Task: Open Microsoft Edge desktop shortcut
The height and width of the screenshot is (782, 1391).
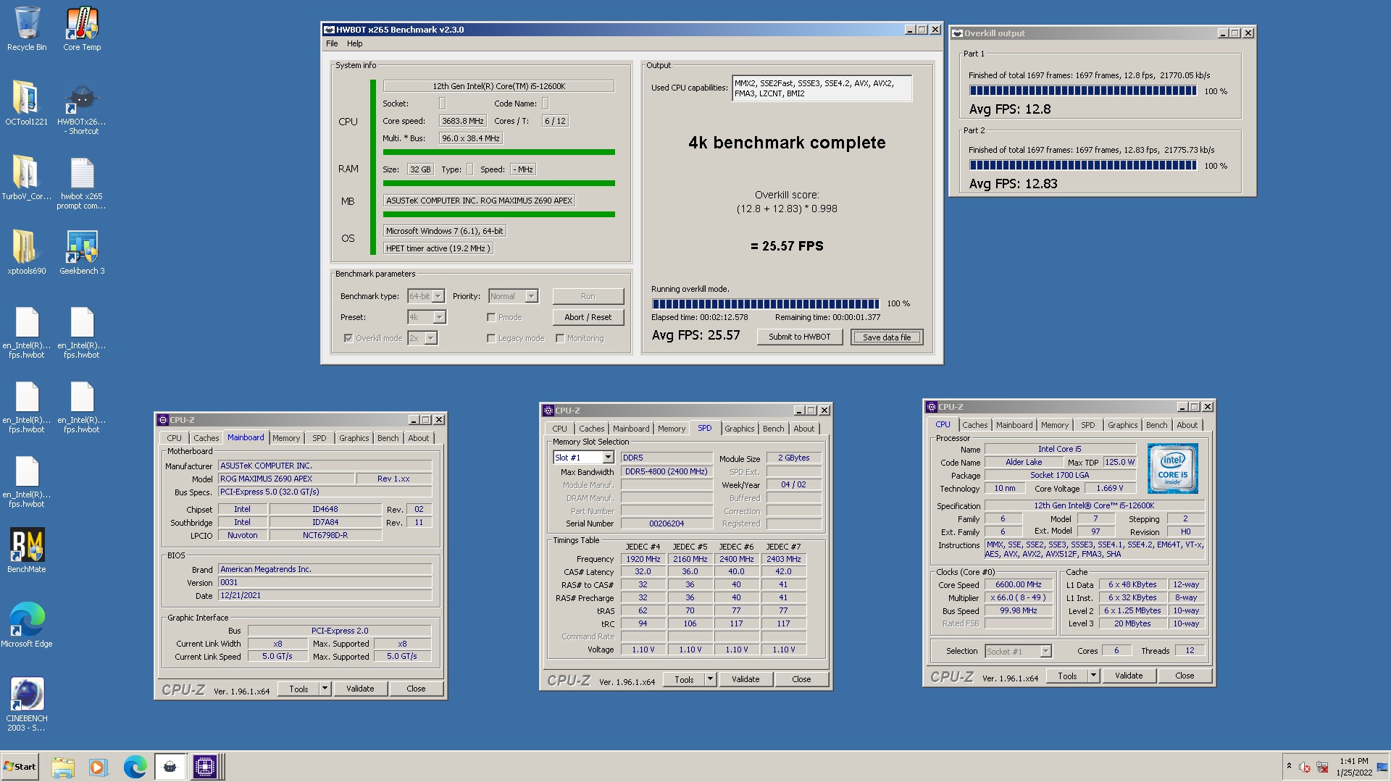Action: (x=27, y=626)
